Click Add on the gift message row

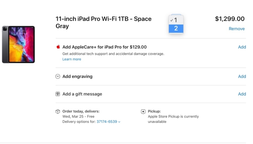pos(242,94)
